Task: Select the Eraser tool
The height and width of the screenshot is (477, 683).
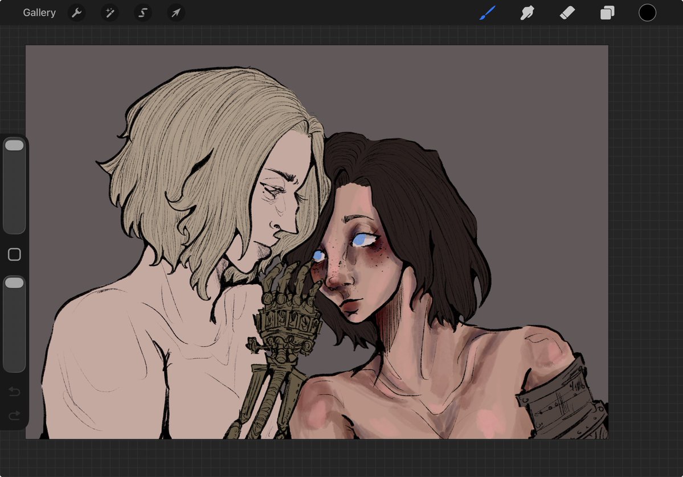Action: point(567,13)
